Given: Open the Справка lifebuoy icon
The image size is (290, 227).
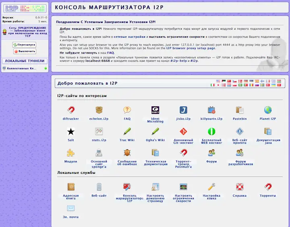Looking at the screenshot, I should click(x=240, y=187).
